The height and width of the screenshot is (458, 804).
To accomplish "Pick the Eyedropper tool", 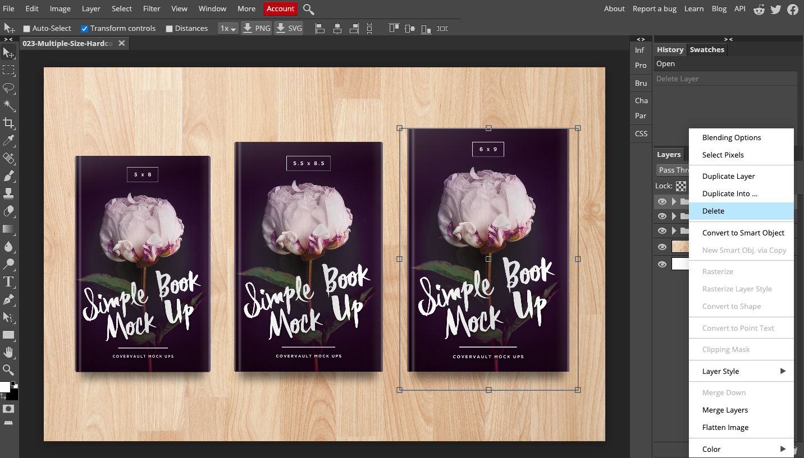I will pos(8,141).
